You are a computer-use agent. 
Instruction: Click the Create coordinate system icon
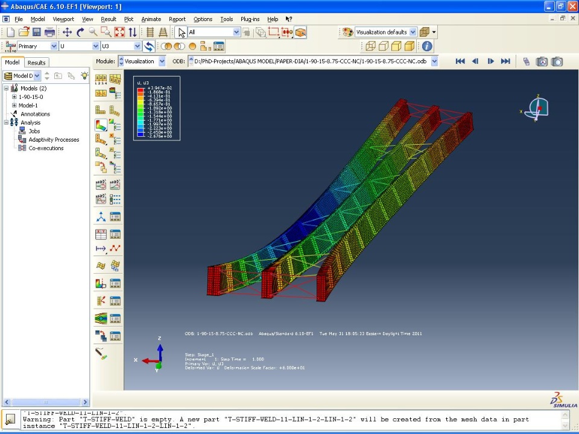[x=101, y=216]
